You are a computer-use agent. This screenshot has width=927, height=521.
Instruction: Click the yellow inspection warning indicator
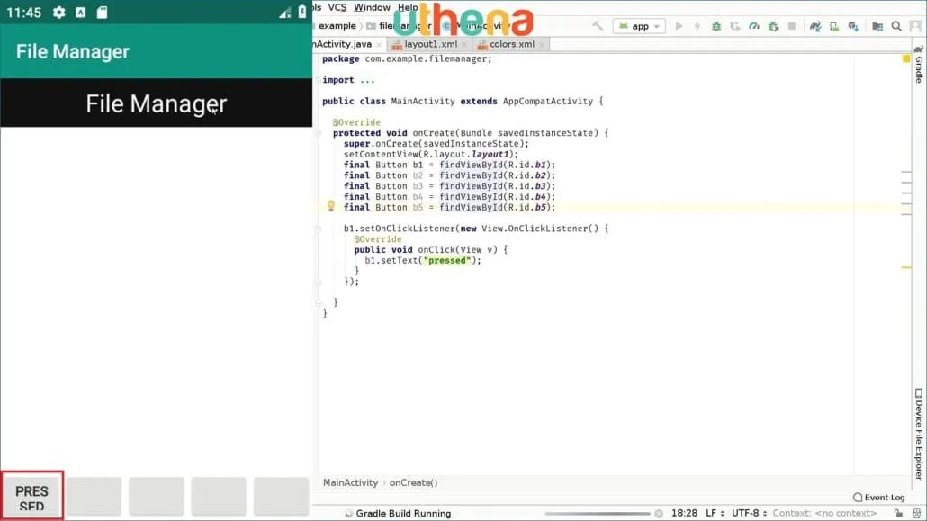[x=905, y=58]
